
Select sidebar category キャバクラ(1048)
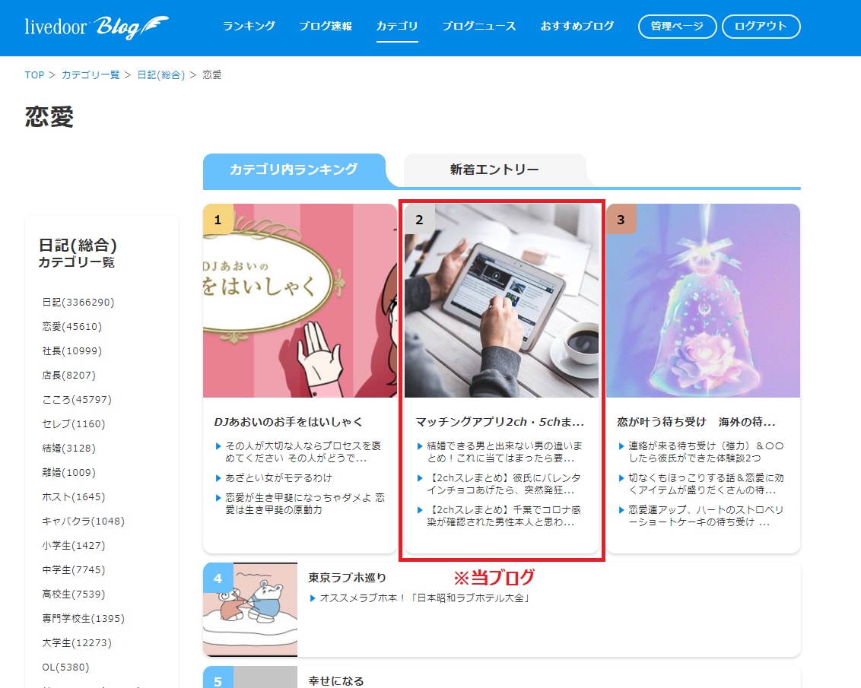coord(84,522)
